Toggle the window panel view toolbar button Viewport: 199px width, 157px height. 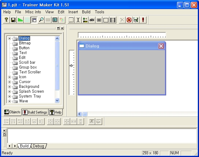(x=34, y=20)
